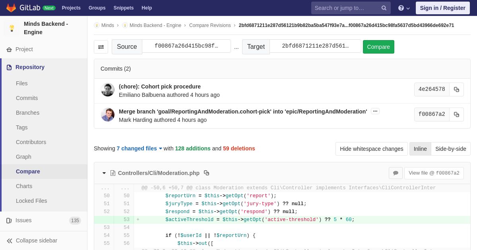Switch diff view to Side-by-side
477x250 pixels.
tap(450, 149)
